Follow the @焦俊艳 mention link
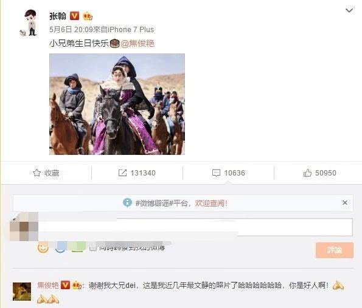Image resolution: width=362 pixels, height=308 pixels. click(137, 43)
